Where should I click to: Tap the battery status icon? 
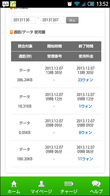(x=91, y=4)
